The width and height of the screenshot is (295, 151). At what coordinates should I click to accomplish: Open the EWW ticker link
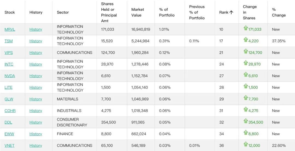[x=9, y=134]
